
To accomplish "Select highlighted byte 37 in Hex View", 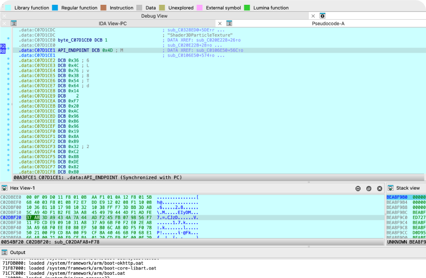I will pyautogui.click(x=29, y=217).
